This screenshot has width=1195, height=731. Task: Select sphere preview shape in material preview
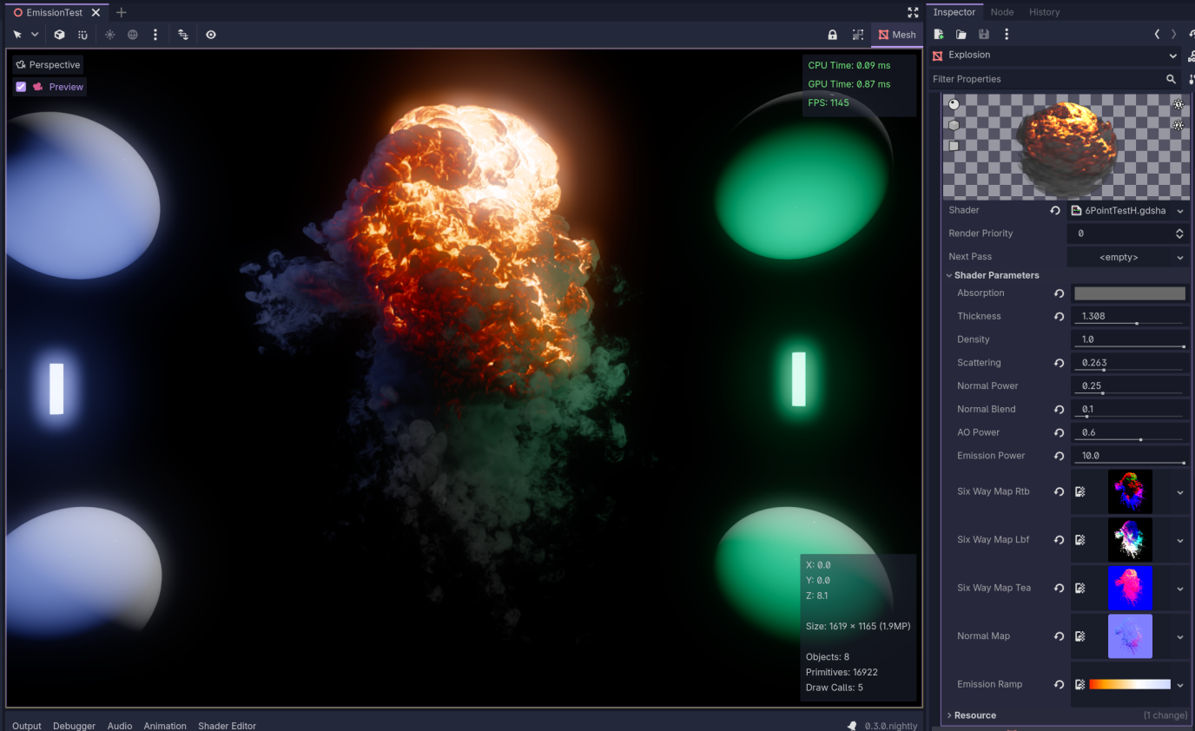(954, 104)
